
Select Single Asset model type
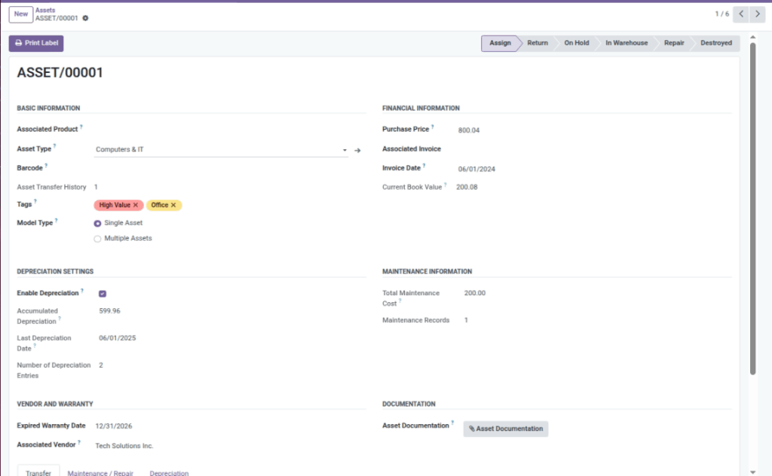[97, 223]
